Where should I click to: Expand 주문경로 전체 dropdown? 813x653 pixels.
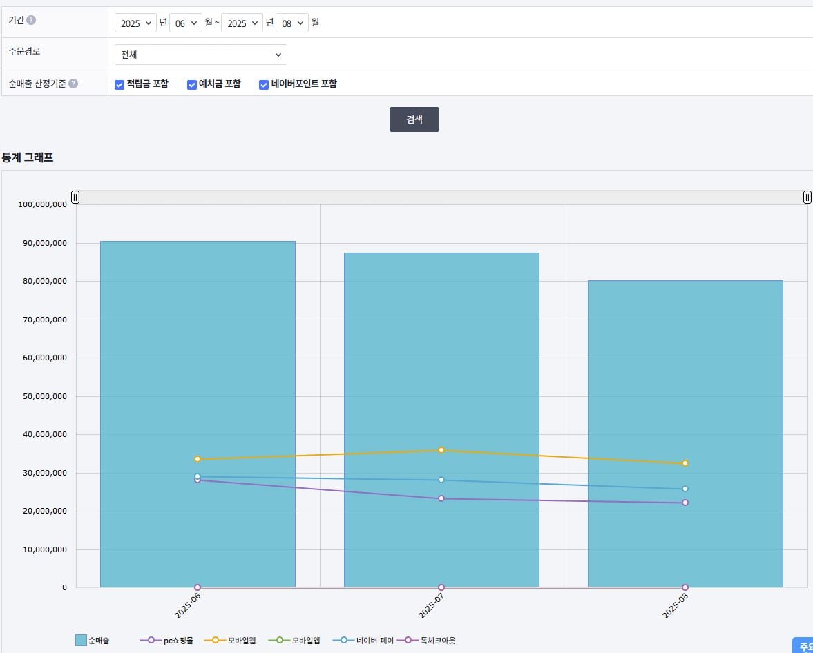(x=200, y=55)
